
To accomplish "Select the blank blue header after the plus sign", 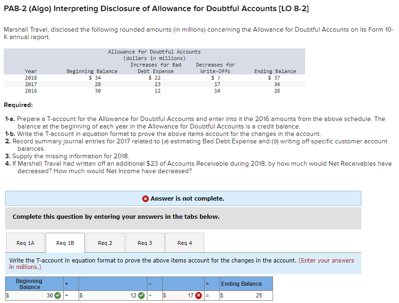I will pos(113,283).
